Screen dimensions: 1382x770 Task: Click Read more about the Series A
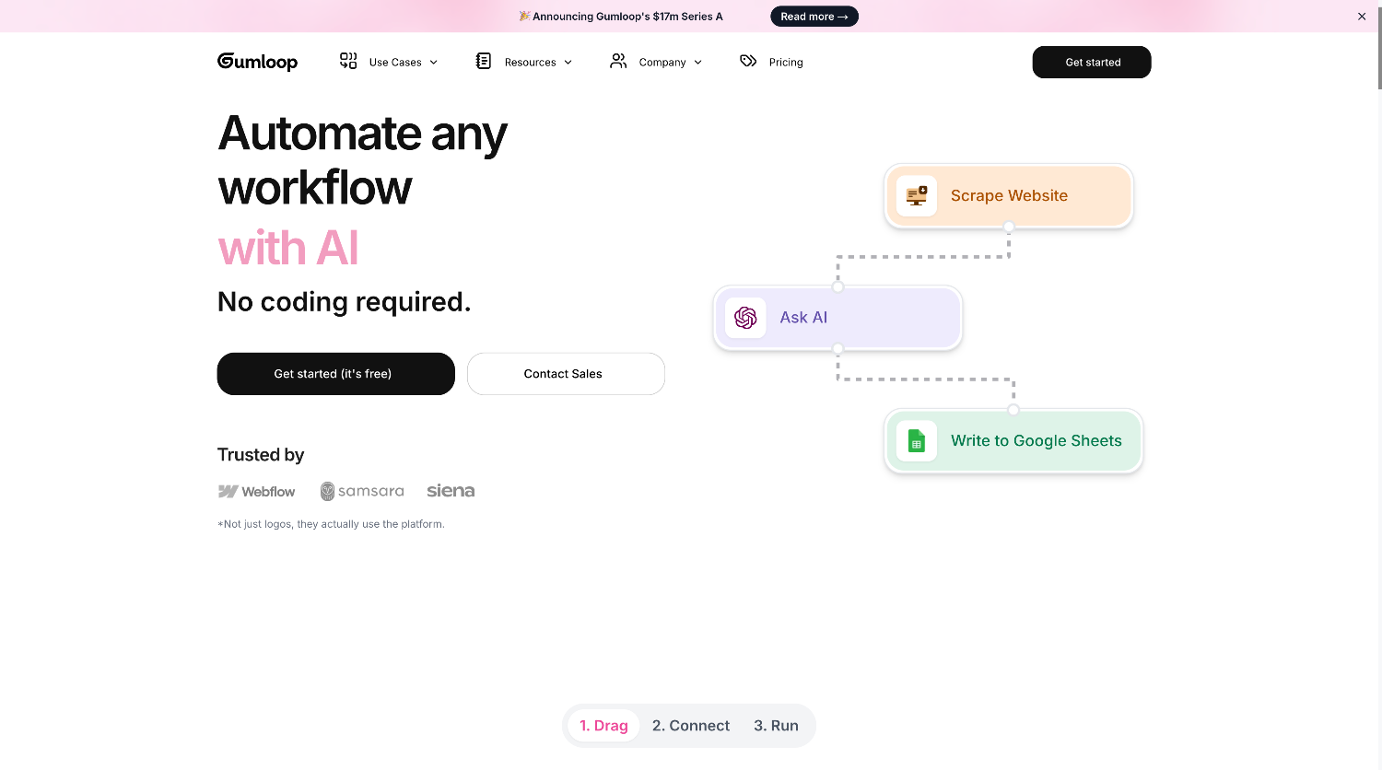pos(814,16)
